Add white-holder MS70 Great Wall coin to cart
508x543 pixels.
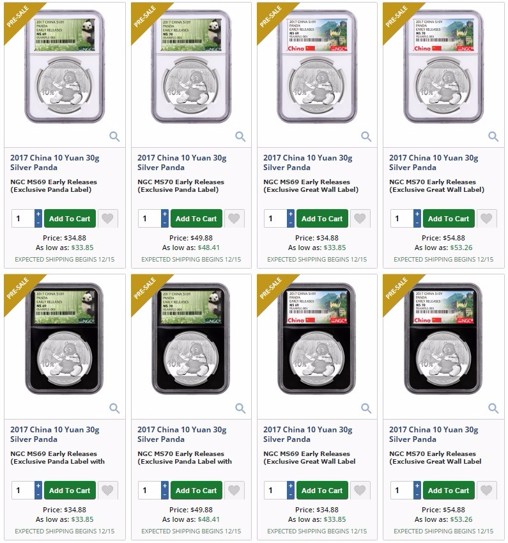pyautogui.click(x=449, y=219)
